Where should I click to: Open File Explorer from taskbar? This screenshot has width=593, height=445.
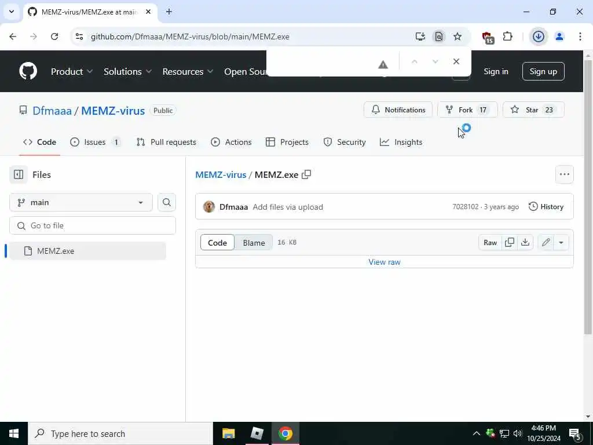click(x=228, y=433)
